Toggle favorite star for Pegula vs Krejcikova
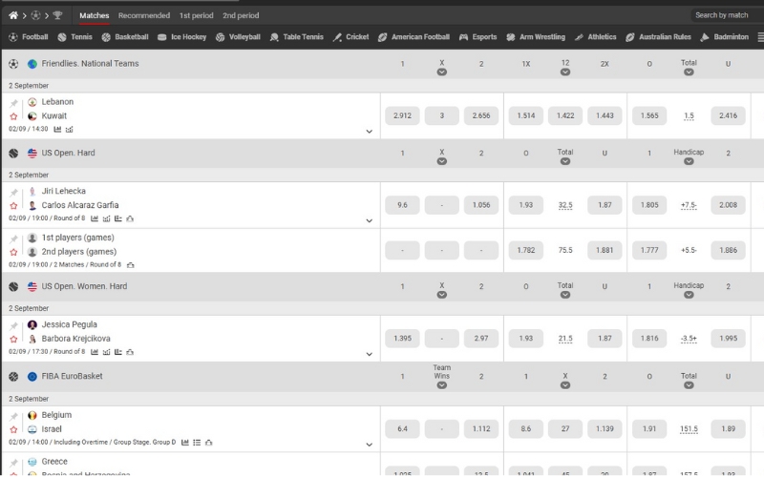The height and width of the screenshot is (477, 764). pyautogui.click(x=13, y=340)
